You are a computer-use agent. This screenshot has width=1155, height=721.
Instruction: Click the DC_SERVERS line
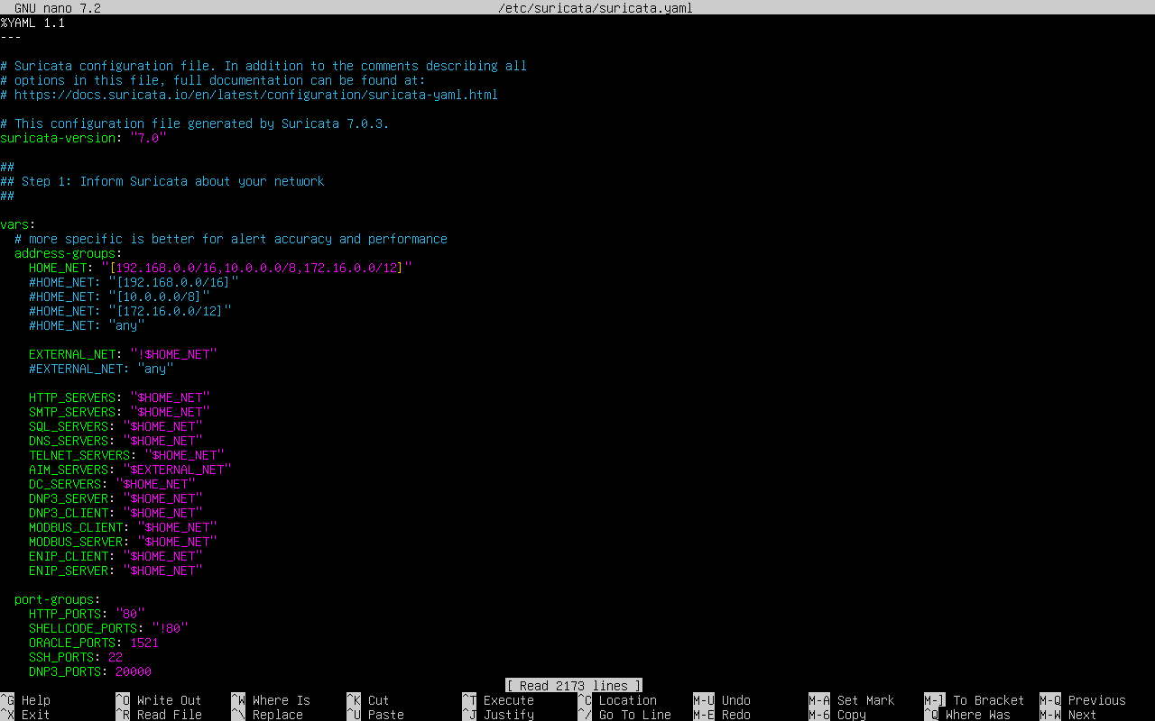[112, 484]
